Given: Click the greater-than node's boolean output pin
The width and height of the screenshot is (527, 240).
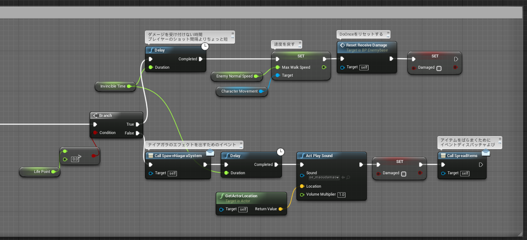Looking at the screenshot, I should [x=94, y=155].
